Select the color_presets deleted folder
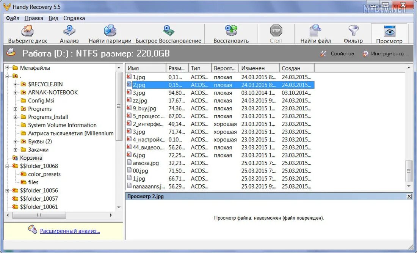This screenshot has width=417, height=253. [44, 174]
